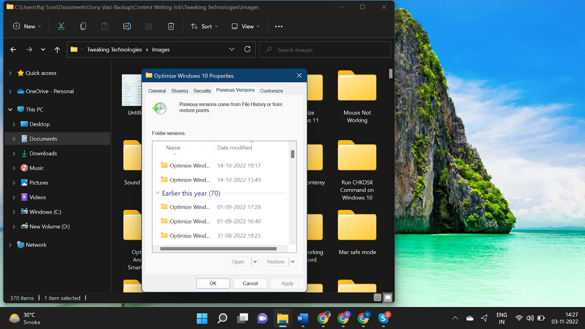
Task: Switch to large icons view in status bar
Action: click(x=388, y=298)
